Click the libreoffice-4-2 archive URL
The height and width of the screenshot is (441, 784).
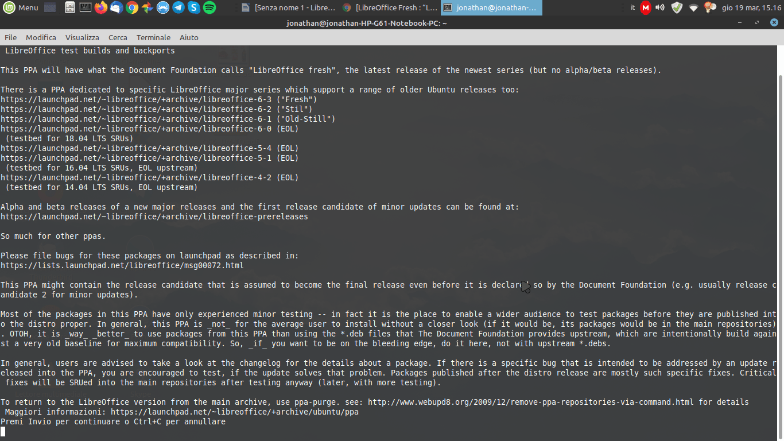pos(135,177)
